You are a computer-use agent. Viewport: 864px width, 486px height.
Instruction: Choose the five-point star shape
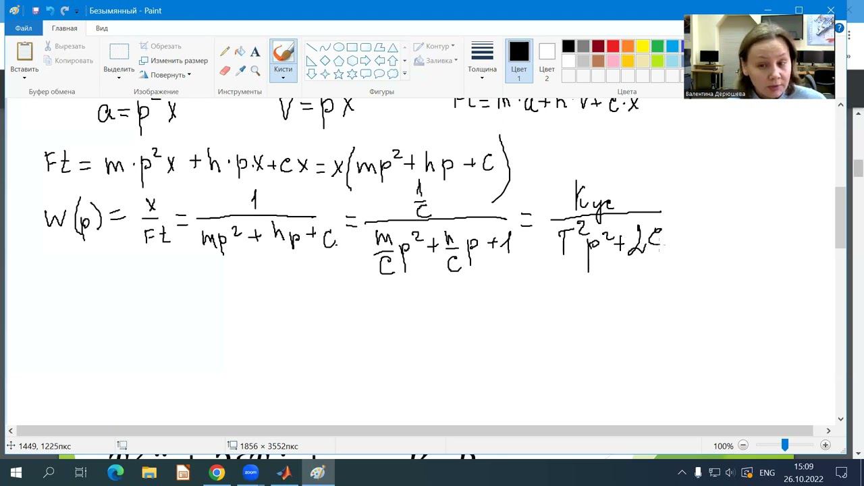(338, 74)
